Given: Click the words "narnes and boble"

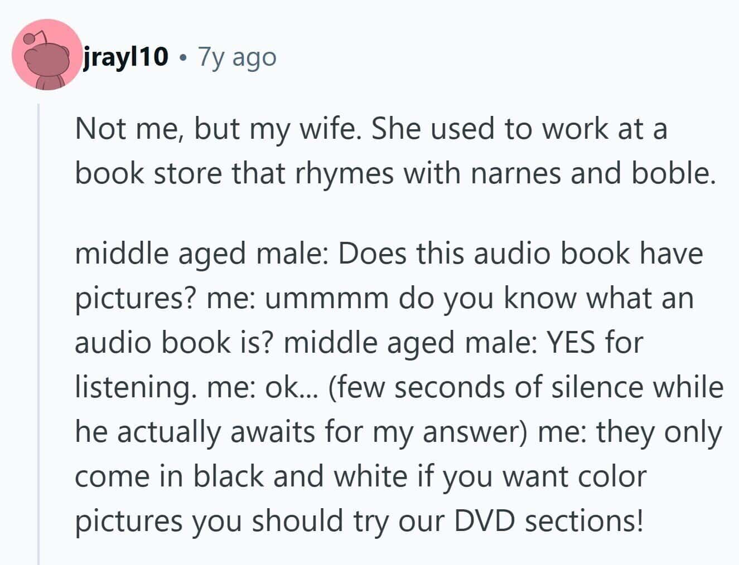Looking at the screenshot, I should coord(592,174).
